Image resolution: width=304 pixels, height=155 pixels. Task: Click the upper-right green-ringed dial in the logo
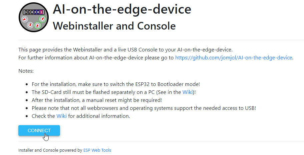(42, 19)
